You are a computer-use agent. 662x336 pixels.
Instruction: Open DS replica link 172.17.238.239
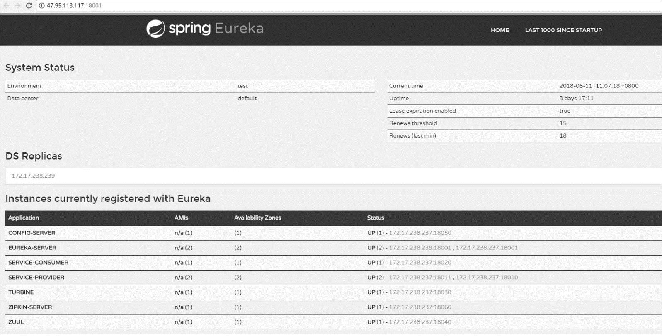pyautogui.click(x=33, y=176)
